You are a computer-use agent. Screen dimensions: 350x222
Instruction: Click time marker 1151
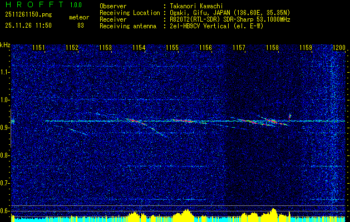[38, 47]
